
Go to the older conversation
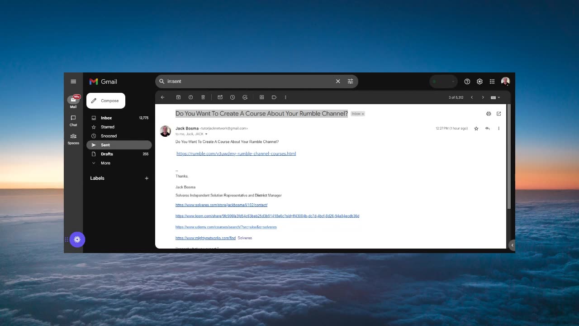click(483, 97)
